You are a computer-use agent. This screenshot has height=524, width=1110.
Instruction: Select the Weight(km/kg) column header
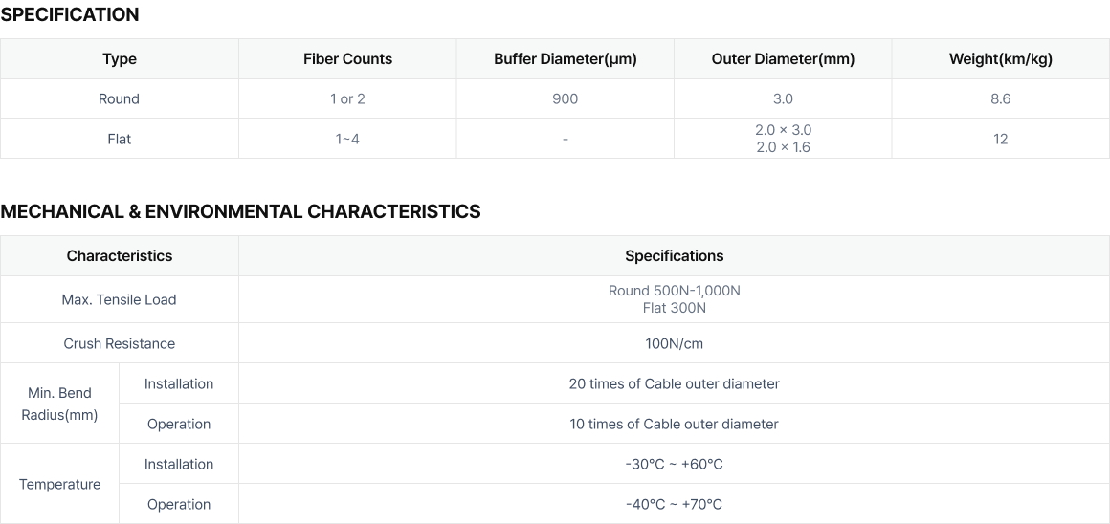[x=1000, y=59]
